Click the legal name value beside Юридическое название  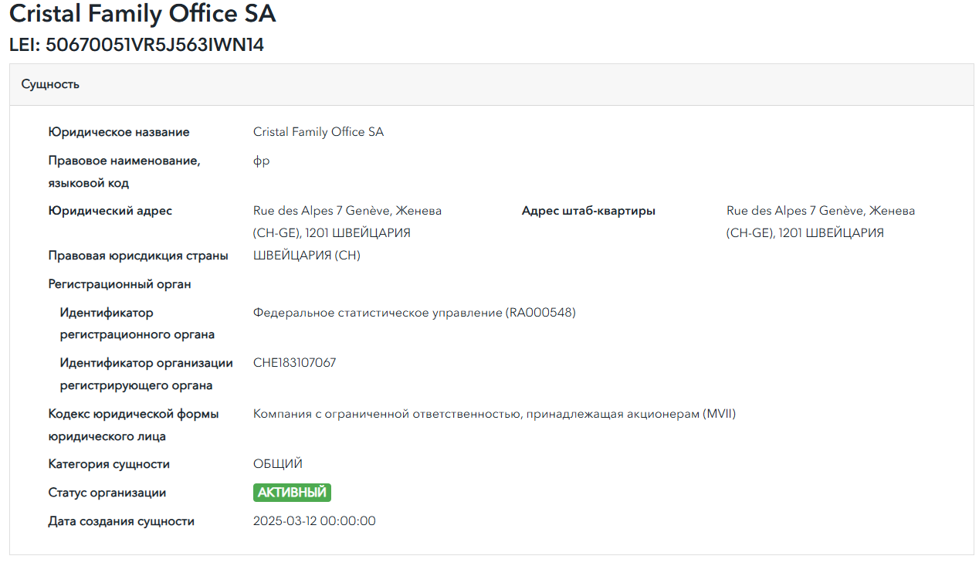coord(318,132)
